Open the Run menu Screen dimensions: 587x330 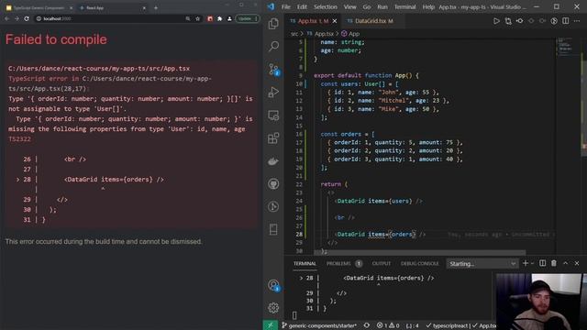[382, 6]
